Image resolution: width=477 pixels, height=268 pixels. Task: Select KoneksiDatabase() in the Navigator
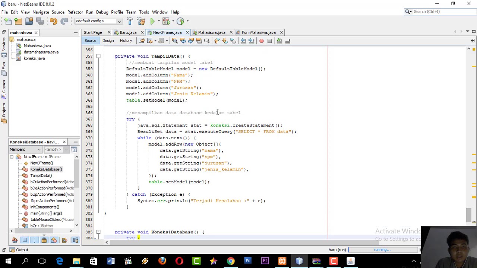[46, 169]
